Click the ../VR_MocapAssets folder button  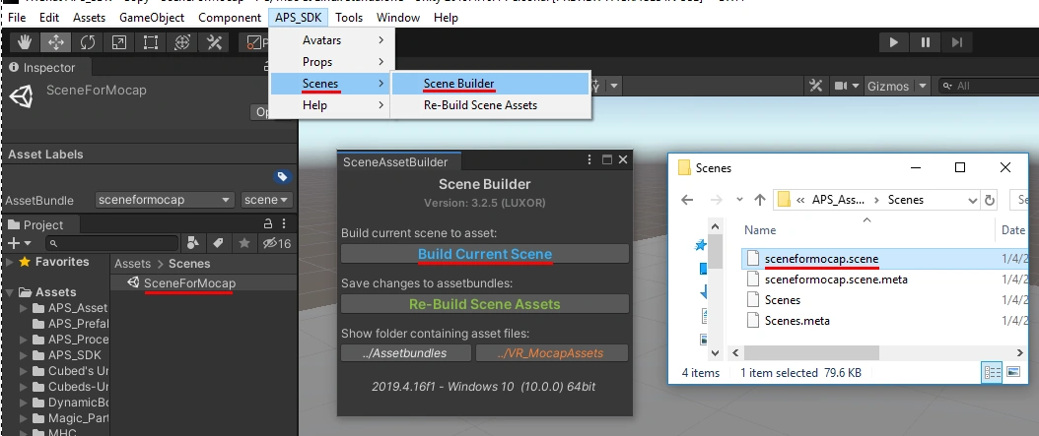tap(551, 353)
